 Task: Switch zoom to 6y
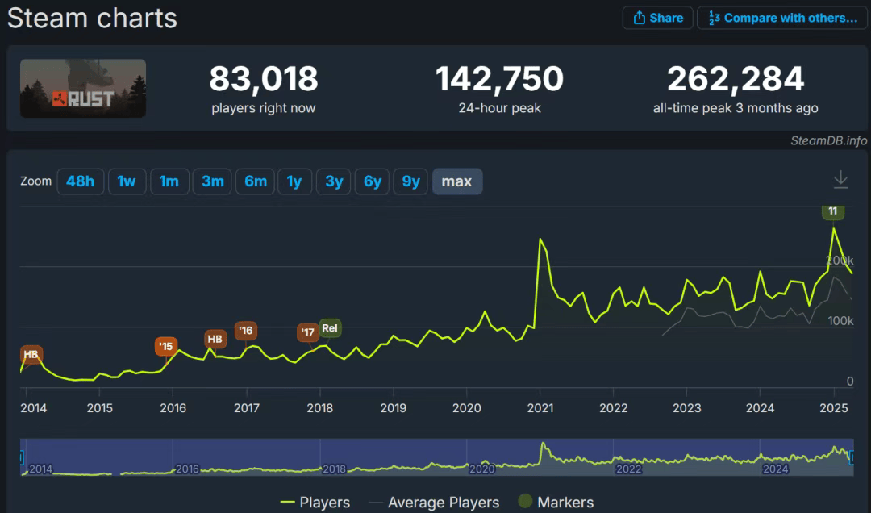click(372, 181)
